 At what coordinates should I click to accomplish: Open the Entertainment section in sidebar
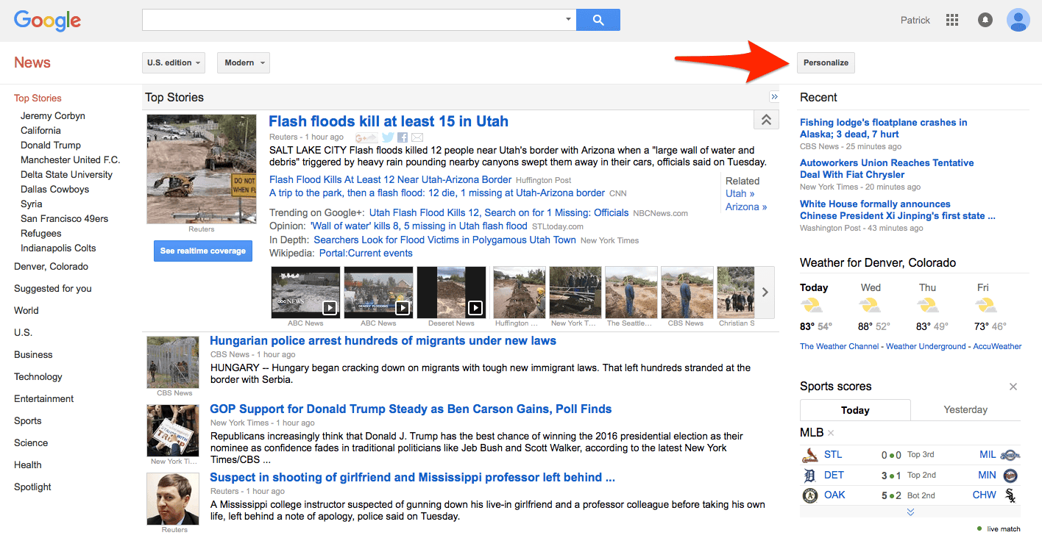click(x=44, y=399)
